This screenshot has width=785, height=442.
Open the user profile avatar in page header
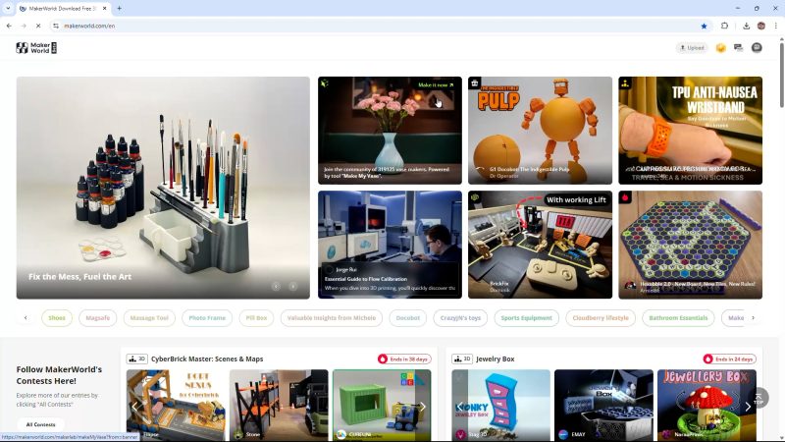click(x=757, y=47)
